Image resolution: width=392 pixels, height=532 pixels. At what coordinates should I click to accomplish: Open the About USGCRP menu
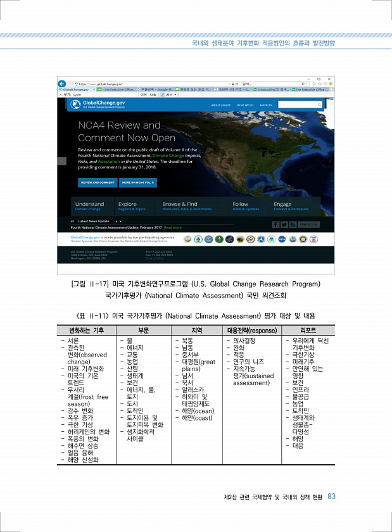point(220,104)
